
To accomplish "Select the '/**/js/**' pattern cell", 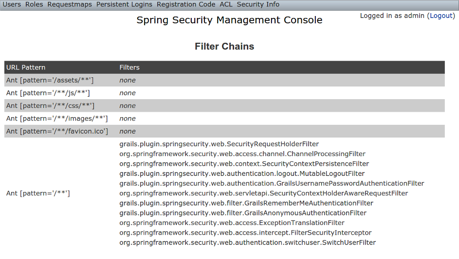I will click(48, 93).
